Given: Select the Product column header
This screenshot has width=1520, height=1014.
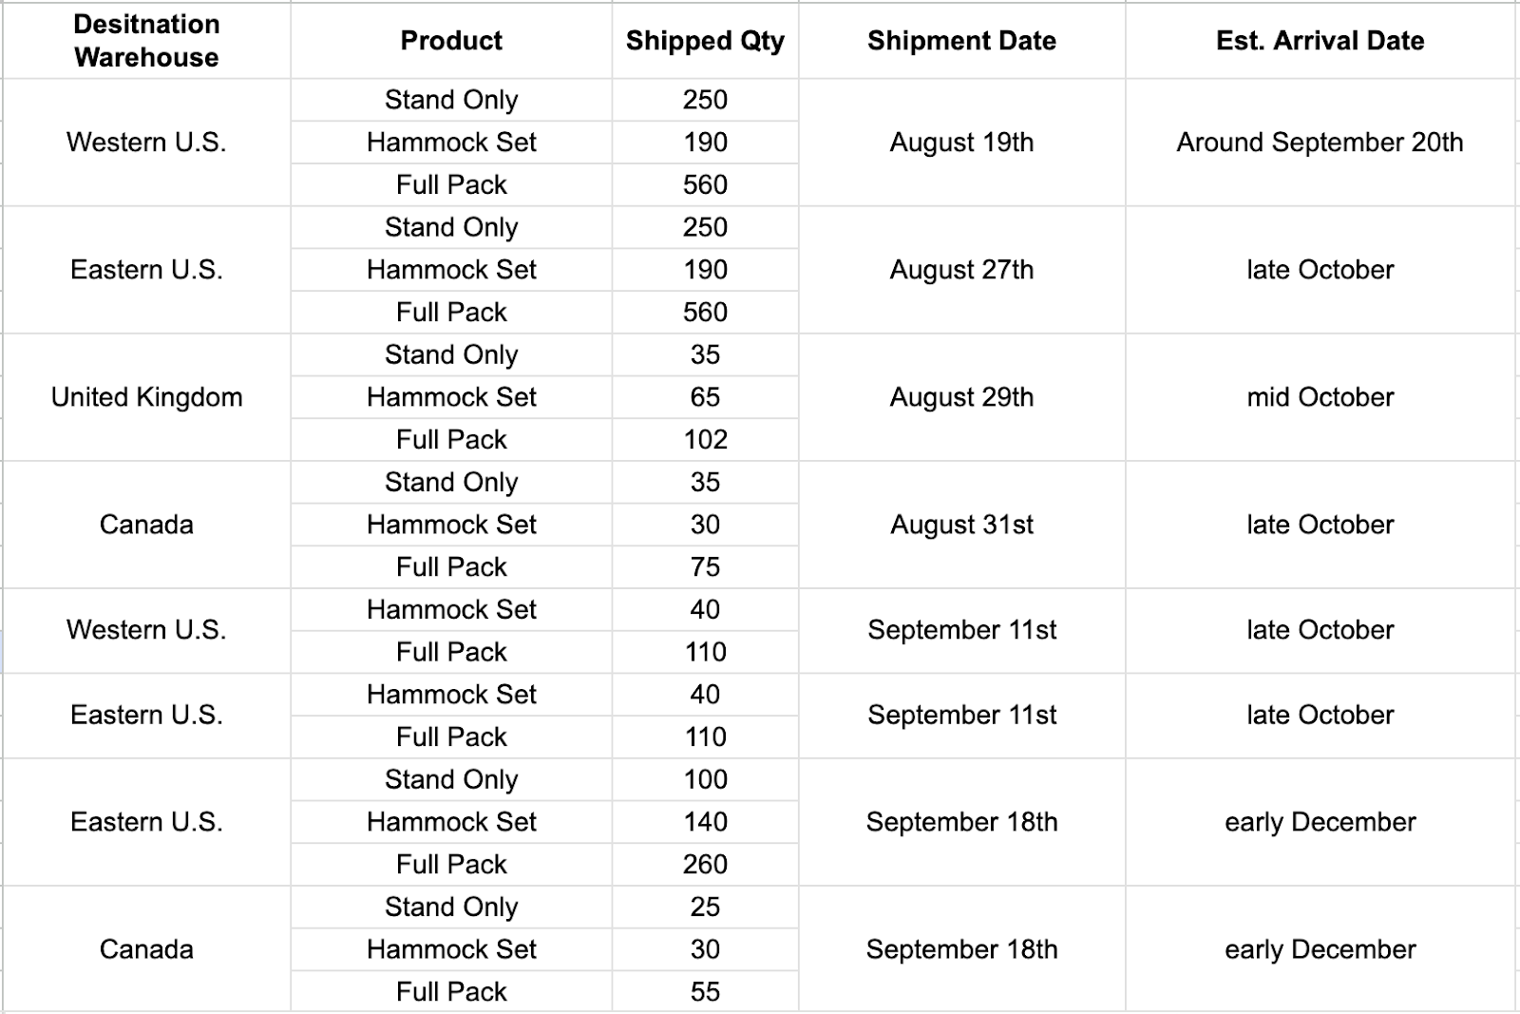Looking at the screenshot, I should 451,41.
